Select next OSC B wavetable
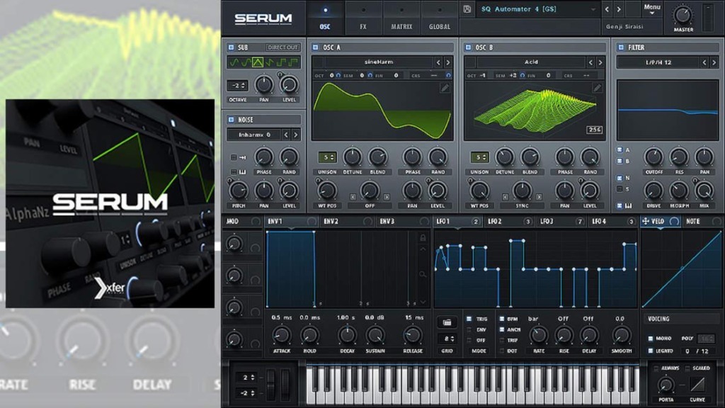This screenshot has width=725, height=408. (600, 62)
